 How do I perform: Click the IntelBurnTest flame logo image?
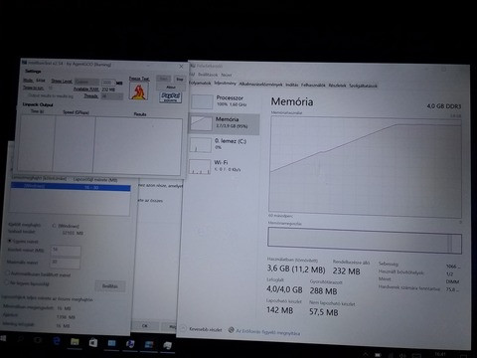(139, 91)
